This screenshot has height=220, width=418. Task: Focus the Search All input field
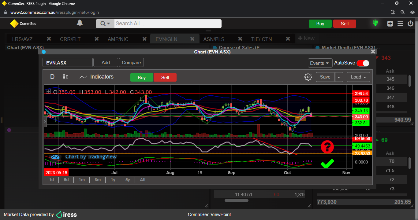(x=168, y=24)
